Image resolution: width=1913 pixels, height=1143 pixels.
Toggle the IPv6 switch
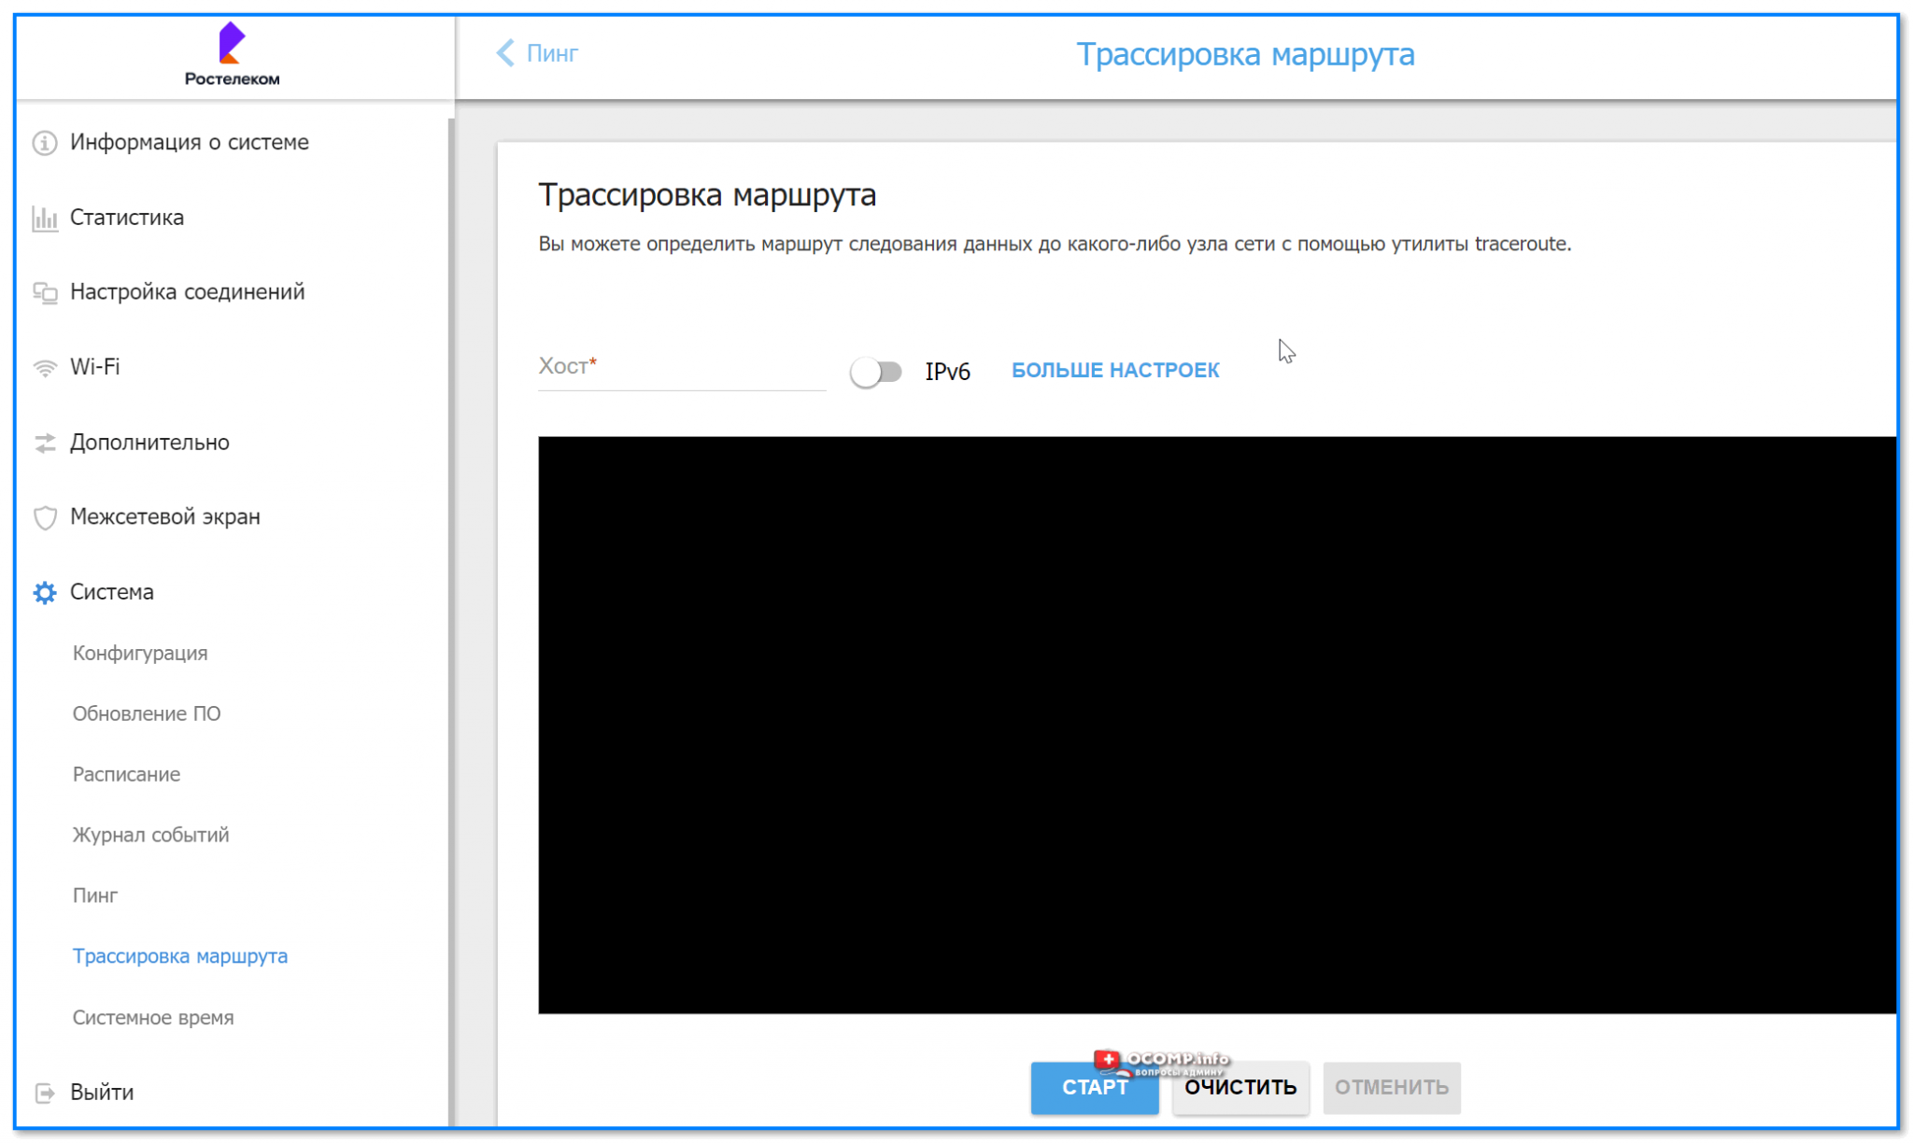point(875,372)
